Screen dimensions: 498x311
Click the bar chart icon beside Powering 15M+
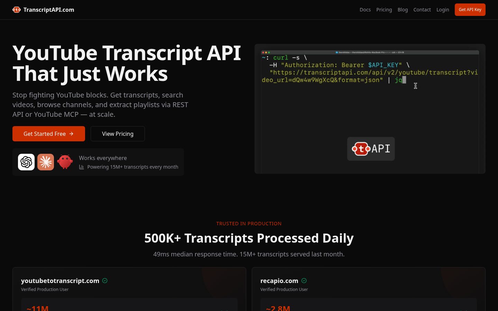[82, 167]
